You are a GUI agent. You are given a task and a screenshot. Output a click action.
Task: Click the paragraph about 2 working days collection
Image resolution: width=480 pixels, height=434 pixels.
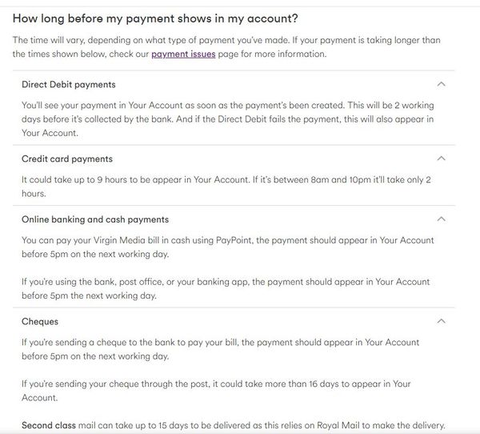pyautogui.click(x=228, y=119)
